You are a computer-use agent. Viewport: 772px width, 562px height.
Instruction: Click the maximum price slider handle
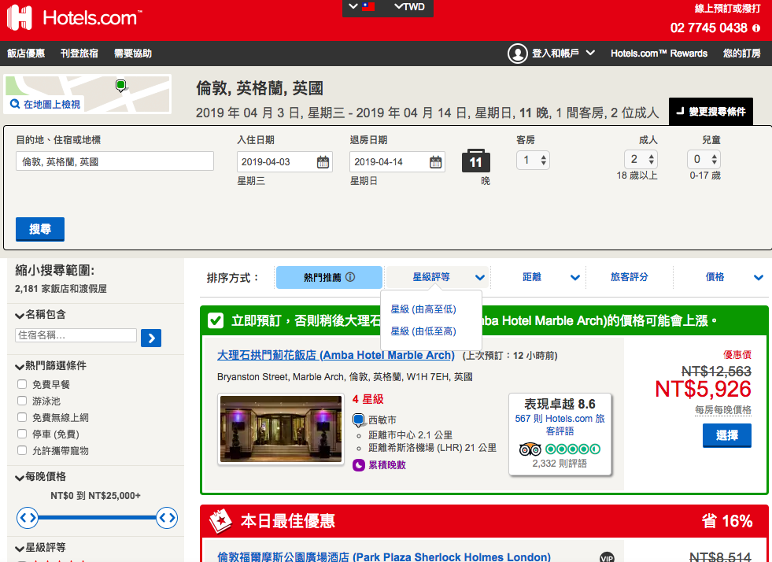click(167, 518)
